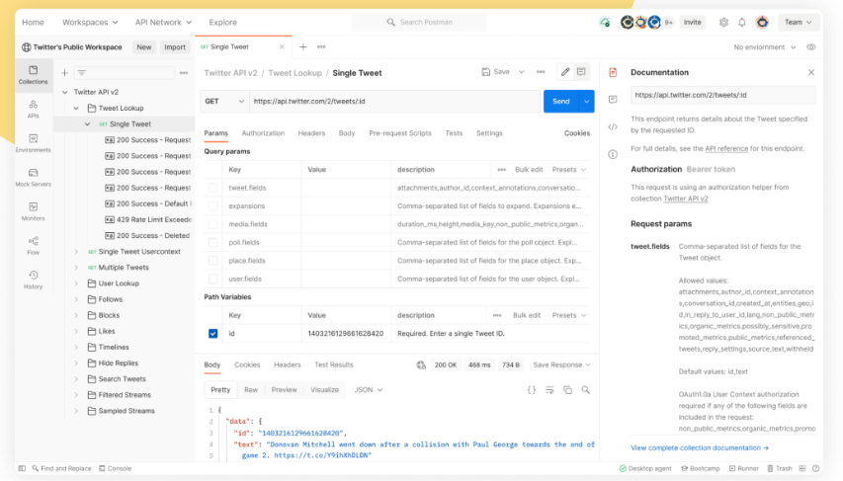Open the No environment dropdown
The height and width of the screenshot is (481, 843).
[765, 47]
